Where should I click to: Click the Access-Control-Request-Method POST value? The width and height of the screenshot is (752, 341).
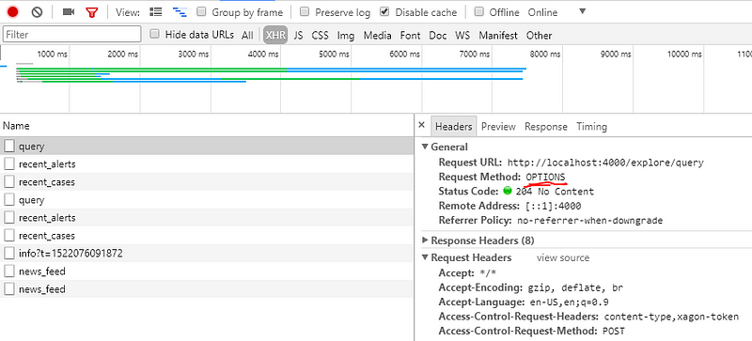(x=614, y=332)
